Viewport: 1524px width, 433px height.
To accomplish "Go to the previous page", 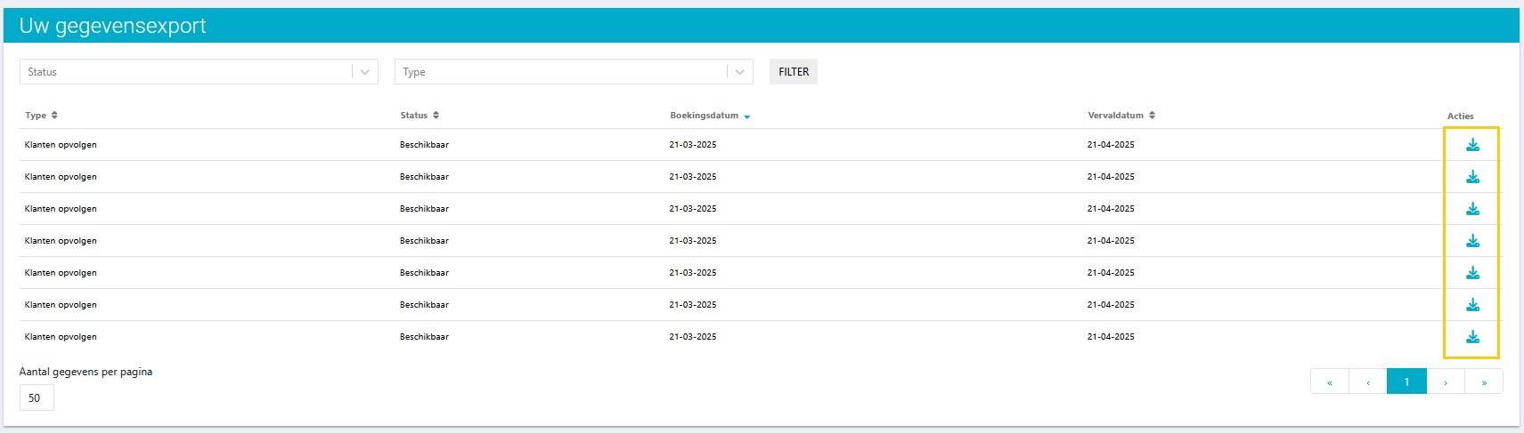I will pos(1368,381).
